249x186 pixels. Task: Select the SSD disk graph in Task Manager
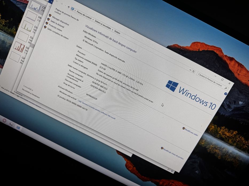point(27,26)
